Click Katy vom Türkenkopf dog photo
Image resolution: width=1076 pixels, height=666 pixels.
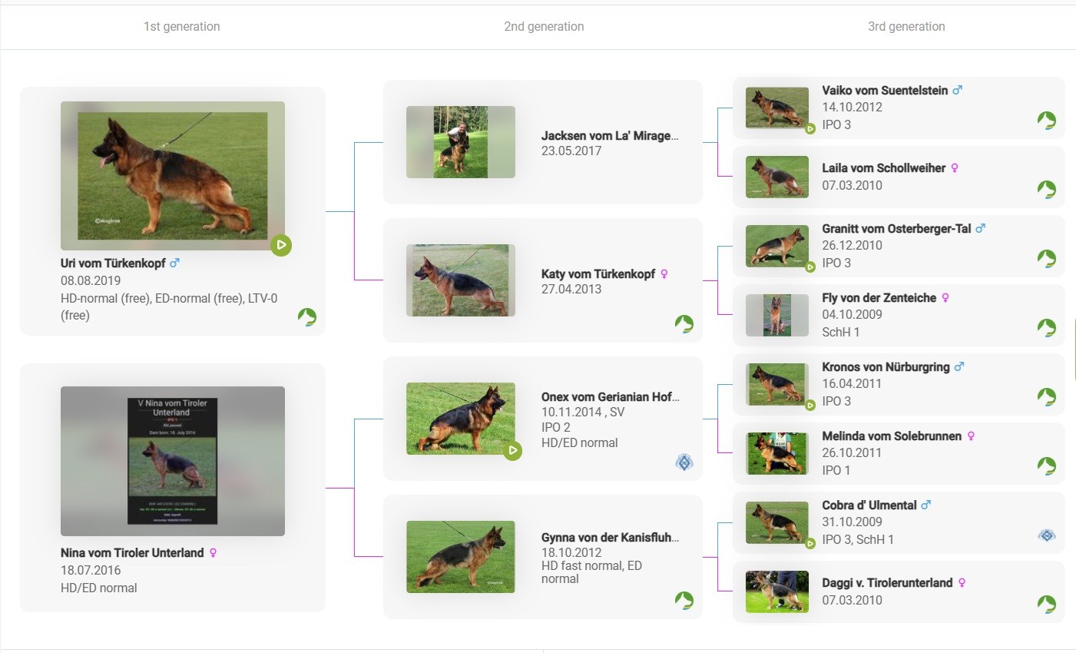click(460, 280)
